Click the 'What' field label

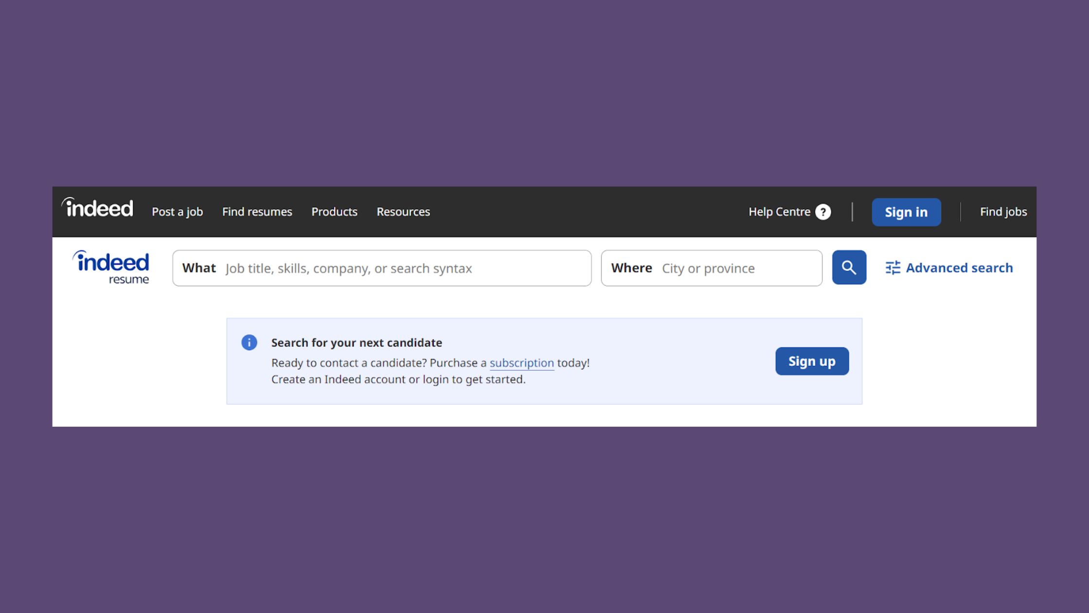click(199, 268)
